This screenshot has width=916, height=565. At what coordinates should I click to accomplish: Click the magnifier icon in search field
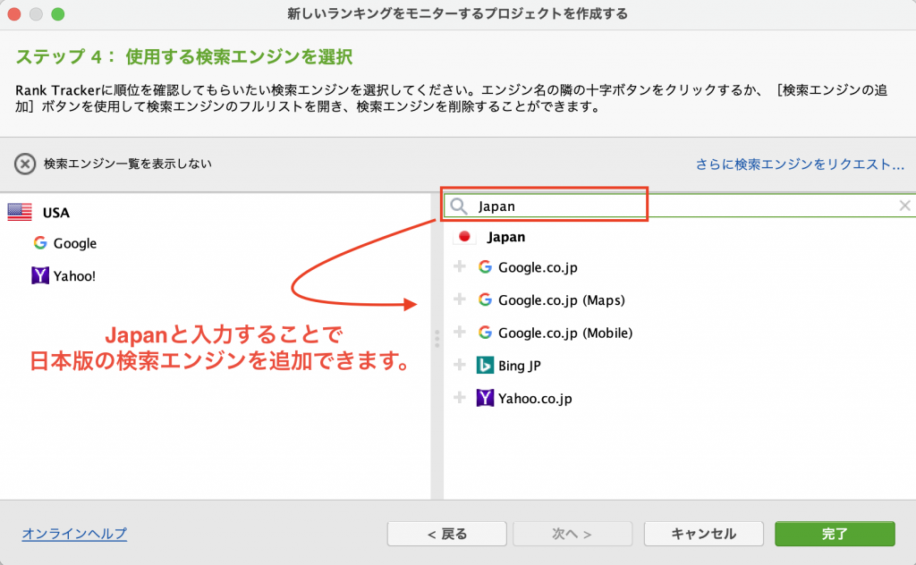pos(459,206)
